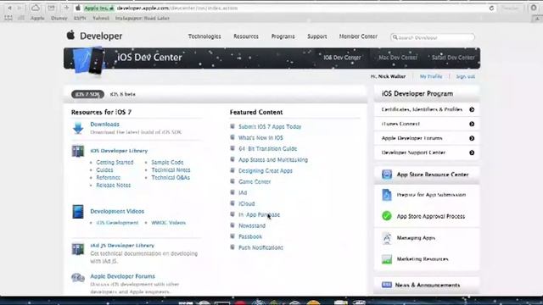Screen dimensions: 543x305
Task: Open the iCloud featured link
Action: point(247,203)
